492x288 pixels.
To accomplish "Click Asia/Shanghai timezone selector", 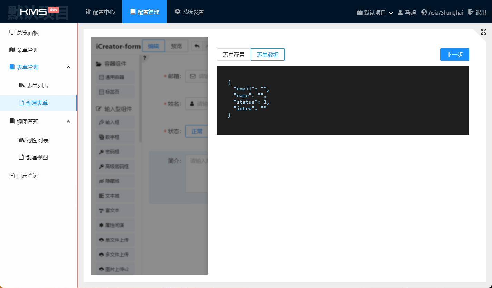I will 442,12.
